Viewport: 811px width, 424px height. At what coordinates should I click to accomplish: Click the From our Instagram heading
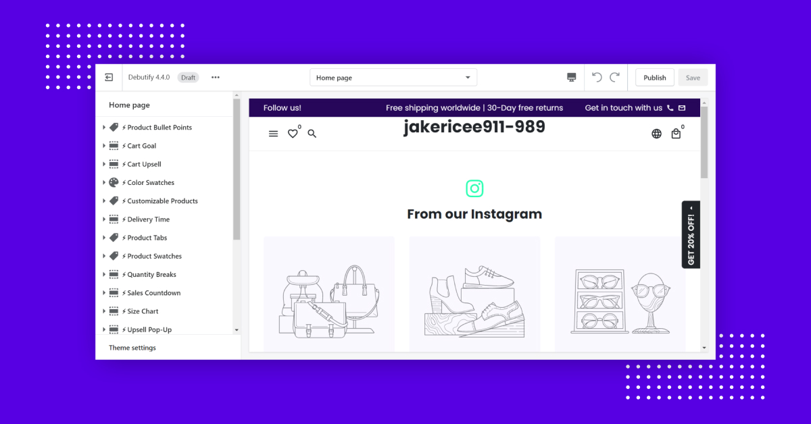(x=474, y=214)
